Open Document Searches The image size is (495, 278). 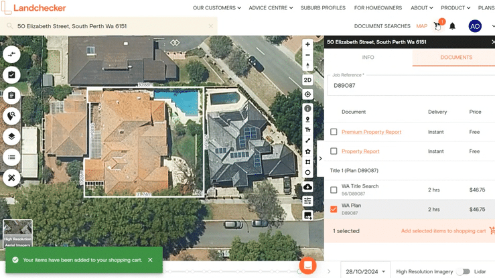[382, 26]
